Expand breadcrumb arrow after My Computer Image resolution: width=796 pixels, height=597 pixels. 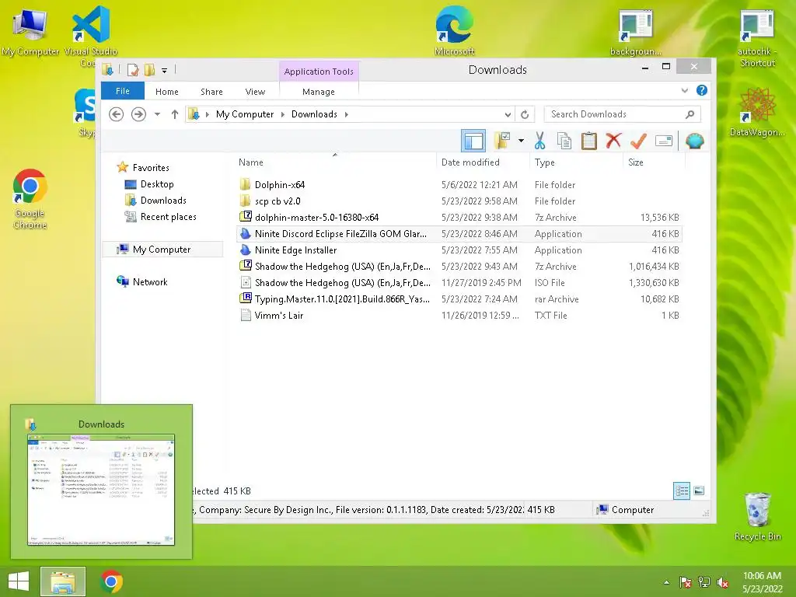tap(283, 115)
